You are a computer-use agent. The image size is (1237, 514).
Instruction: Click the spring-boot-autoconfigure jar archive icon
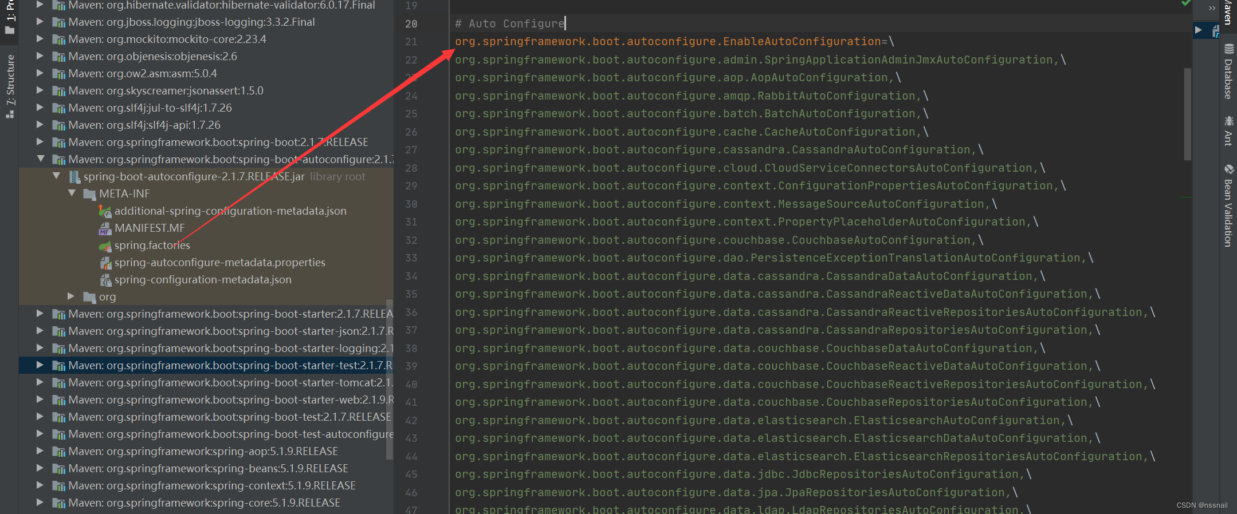click(74, 177)
